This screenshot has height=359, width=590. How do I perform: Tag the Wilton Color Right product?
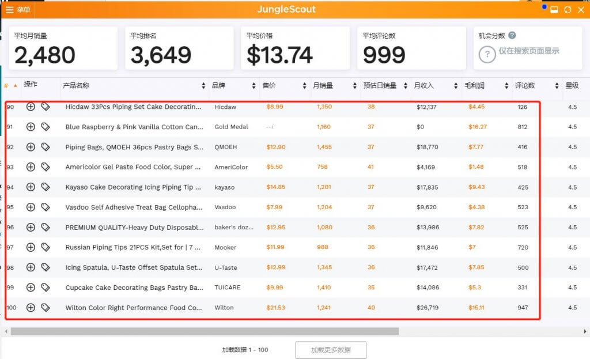click(46, 308)
